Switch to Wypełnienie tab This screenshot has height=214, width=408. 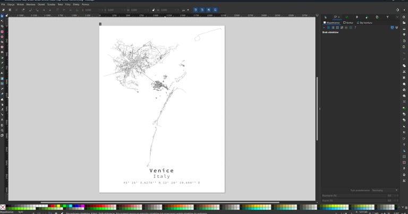331,23
